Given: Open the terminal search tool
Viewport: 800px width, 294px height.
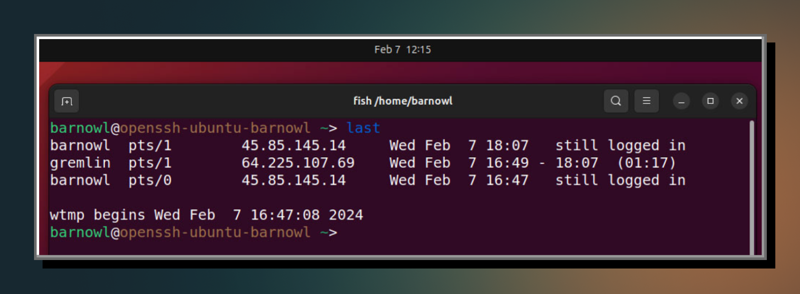Looking at the screenshot, I should coord(616,101).
